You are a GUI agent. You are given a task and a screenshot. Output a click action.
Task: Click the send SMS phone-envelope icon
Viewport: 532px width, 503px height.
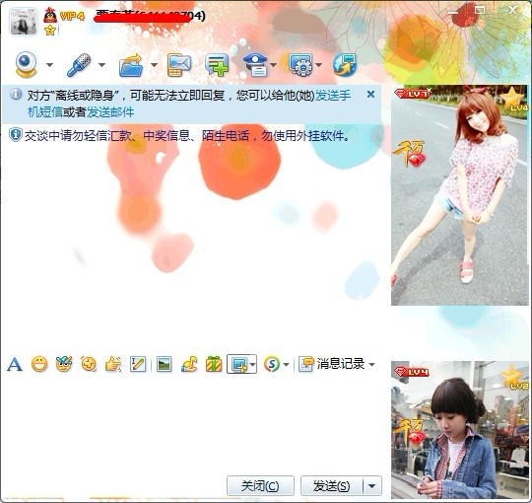pyautogui.click(x=179, y=65)
